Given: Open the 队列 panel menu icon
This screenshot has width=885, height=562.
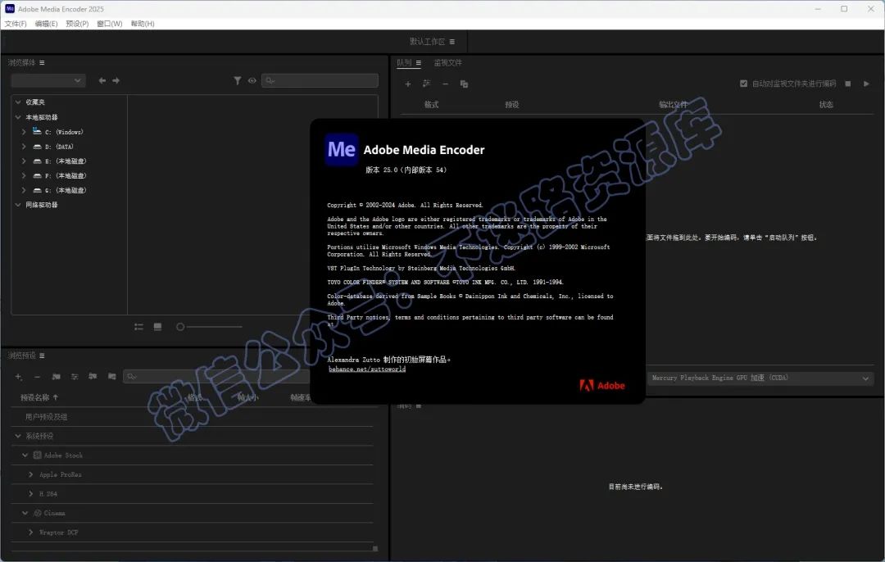Looking at the screenshot, I should (418, 63).
